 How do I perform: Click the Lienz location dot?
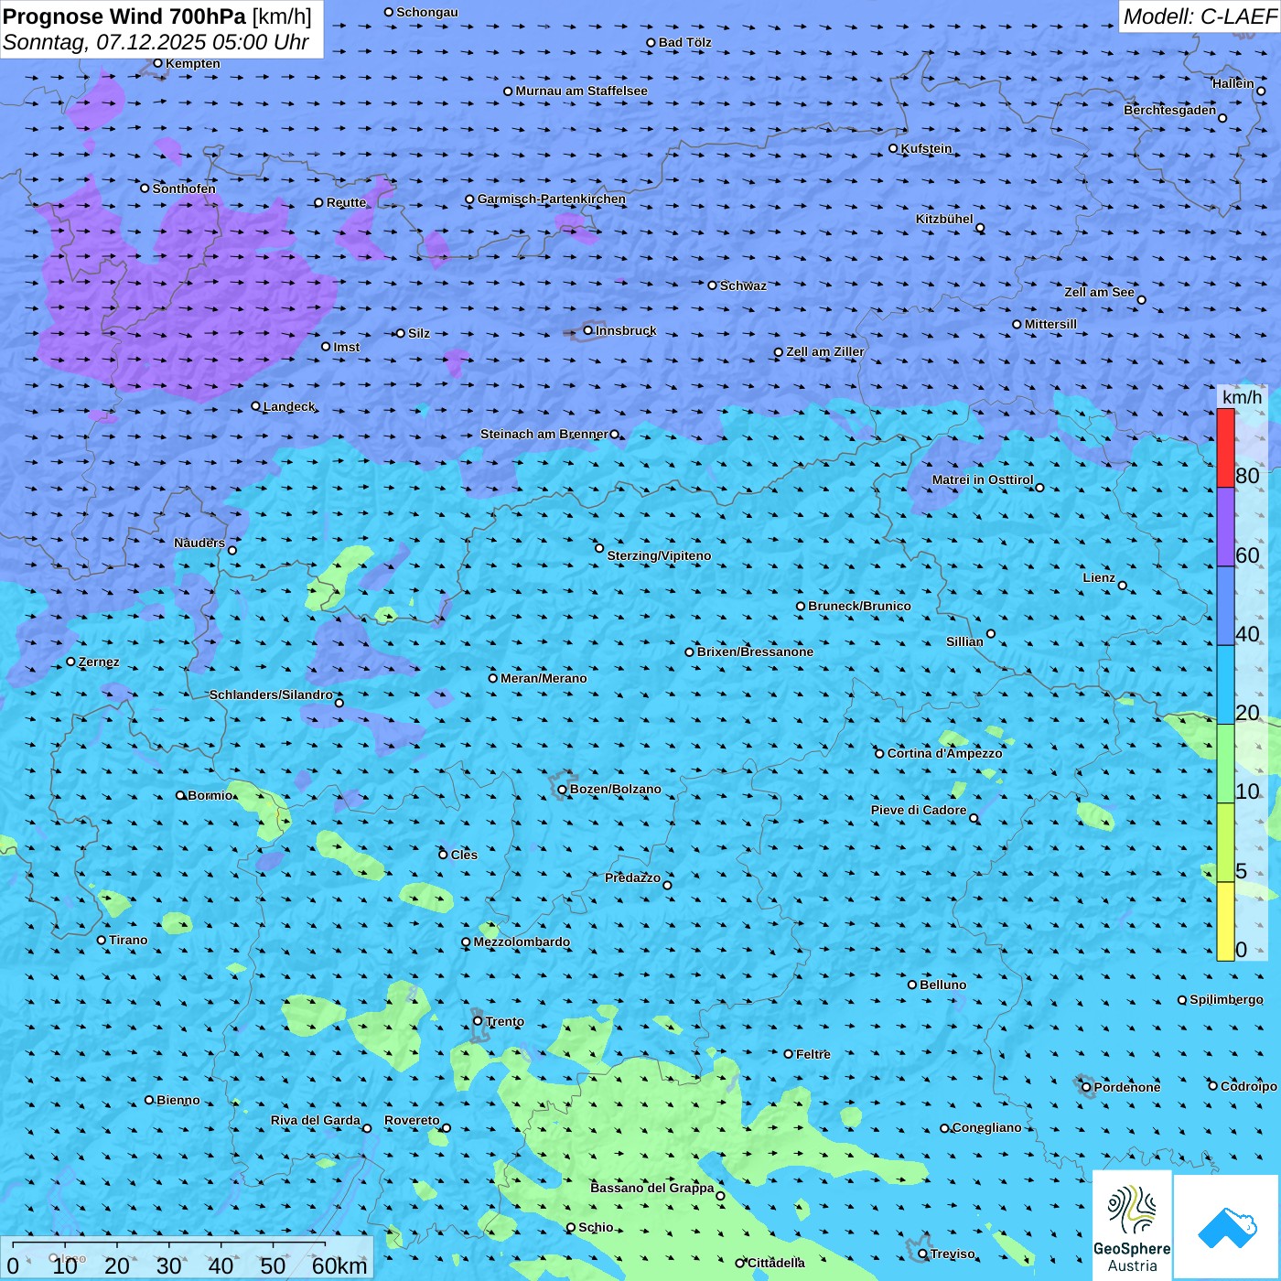tap(1123, 586)
